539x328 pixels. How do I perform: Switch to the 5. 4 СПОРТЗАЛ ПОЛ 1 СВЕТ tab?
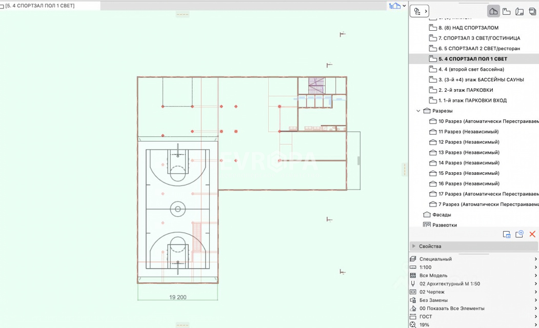[40, 6]
